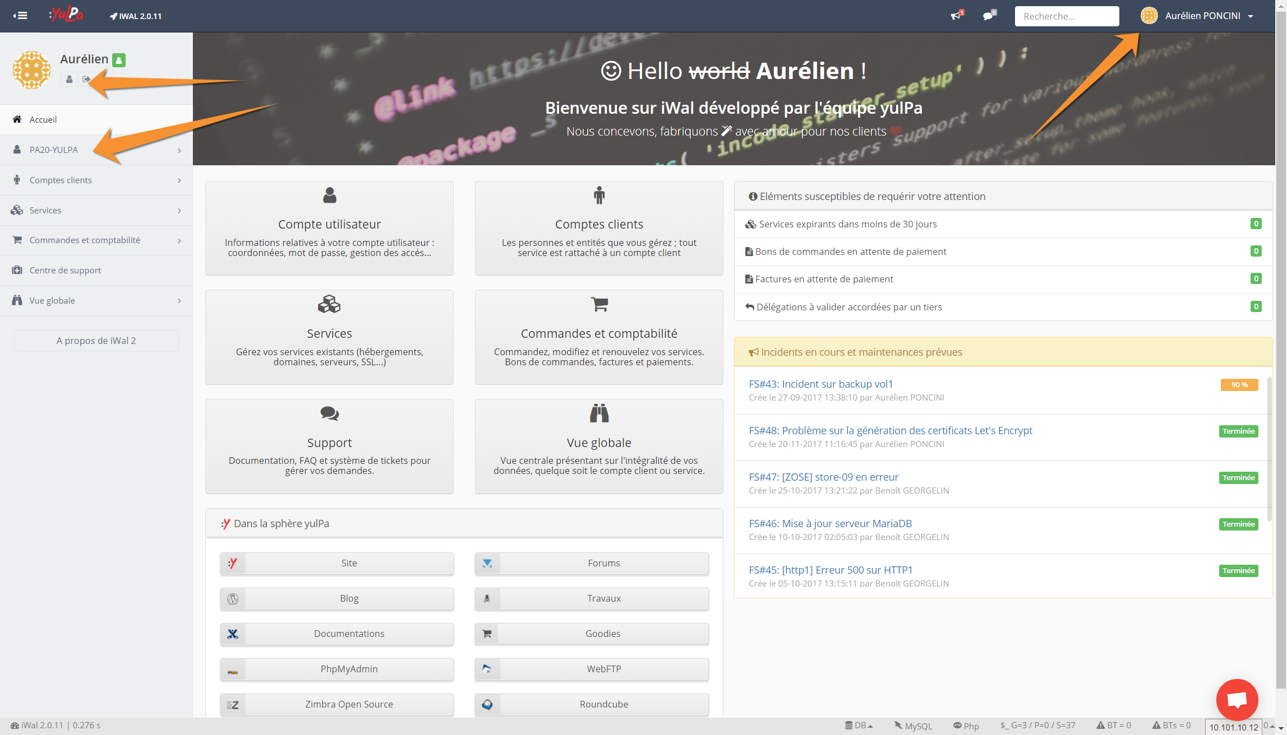Click the Zimbra Open Source button's icon
This screenshot has width=1287, height=735.
tap(233, 704)
